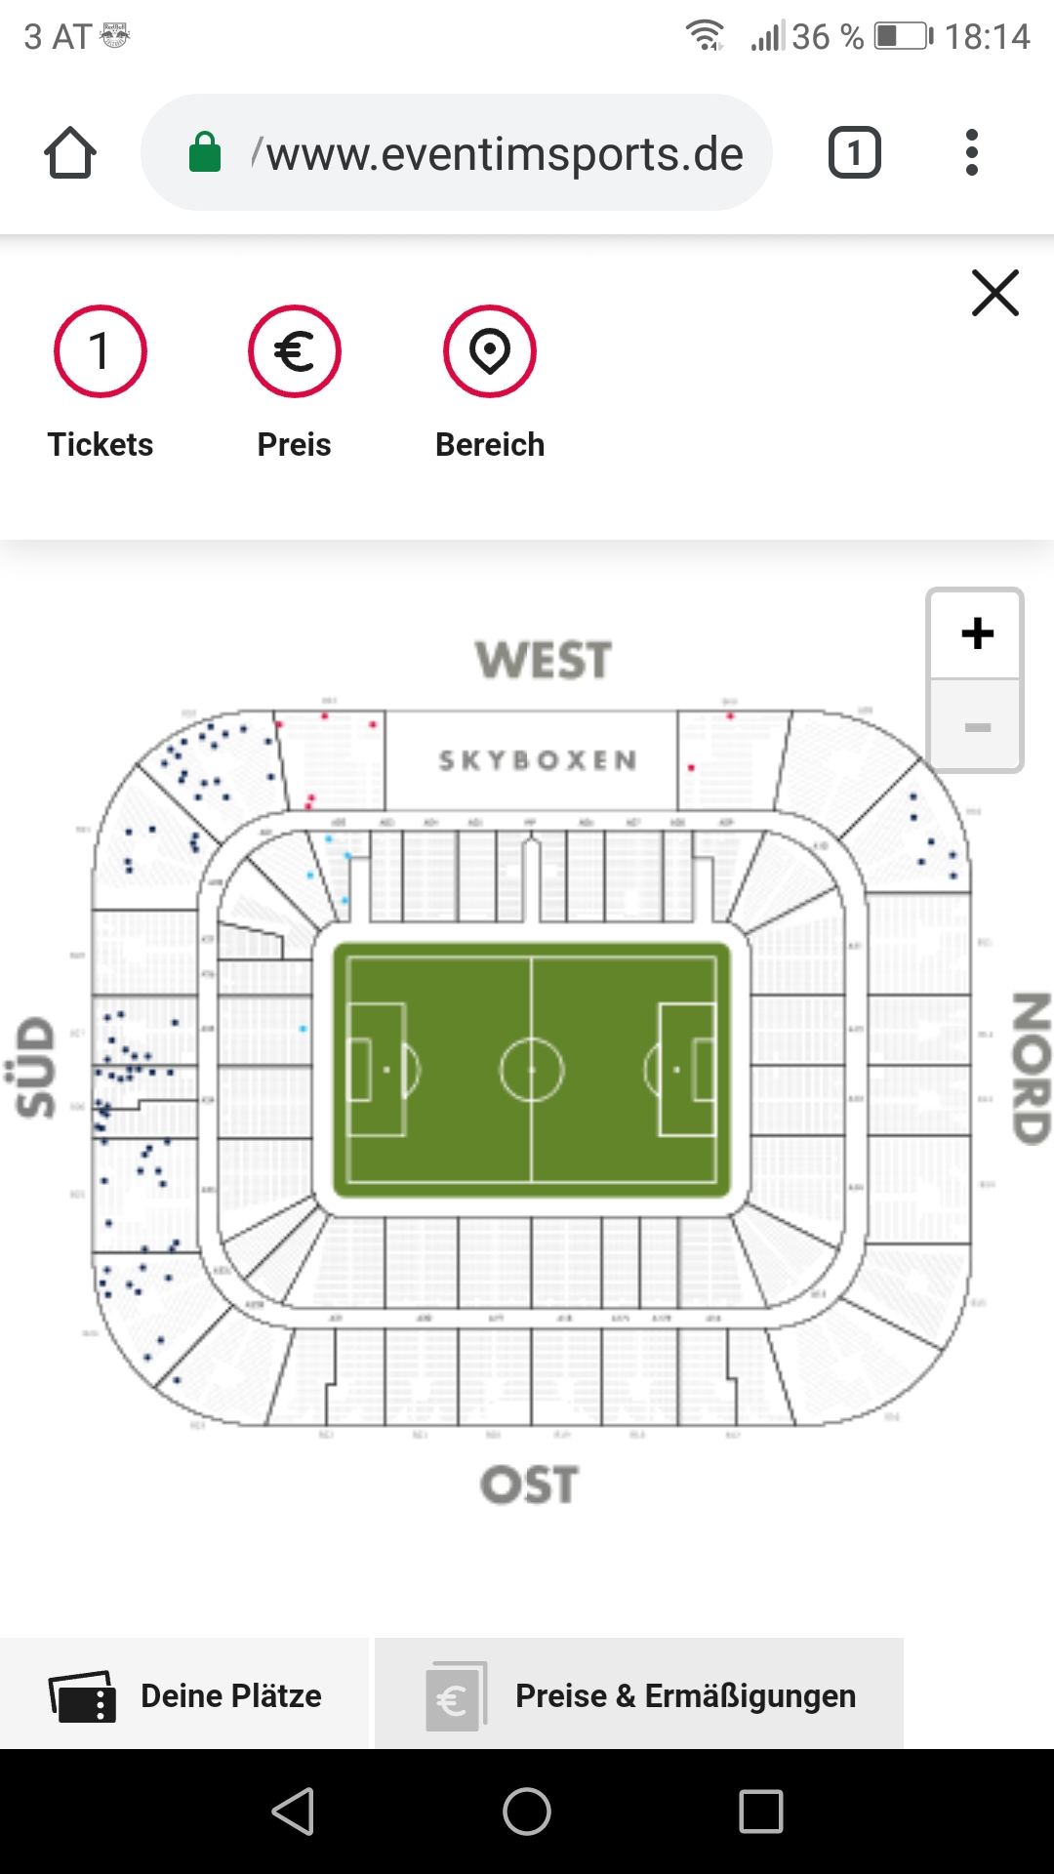Tap the browser home icon
The height and width of the screenshot is (1874, 1054).
click(x=70, y=153)
